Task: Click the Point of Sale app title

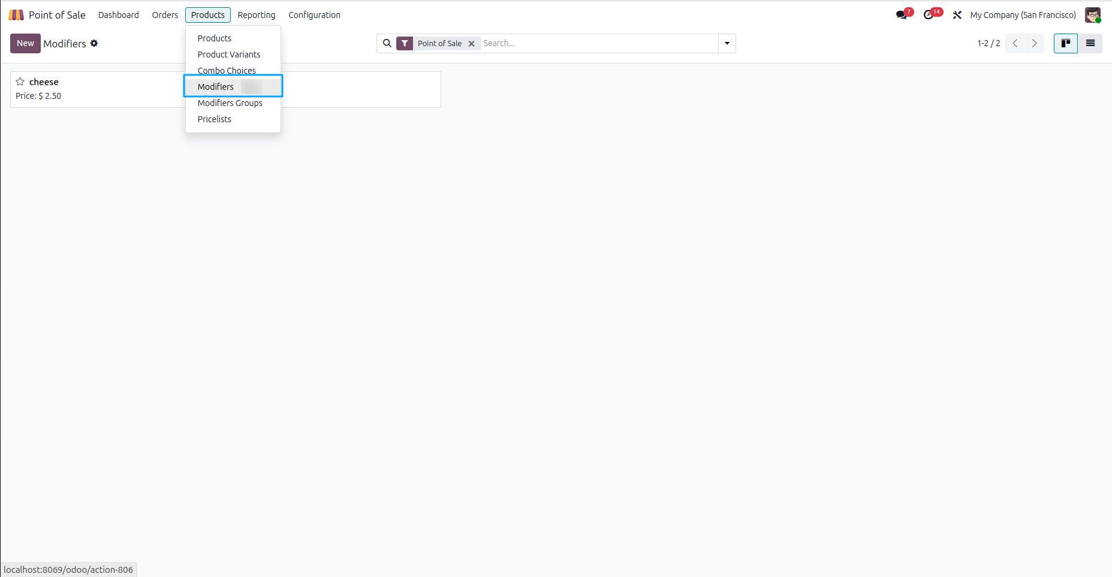Action: [57, 15]
